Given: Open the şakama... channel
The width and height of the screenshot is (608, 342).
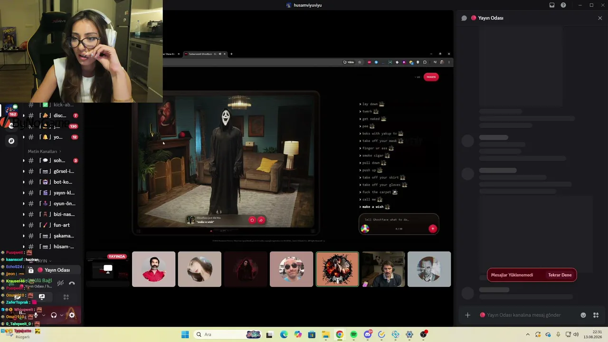Looking at the screenshot, I should (51, 236).
